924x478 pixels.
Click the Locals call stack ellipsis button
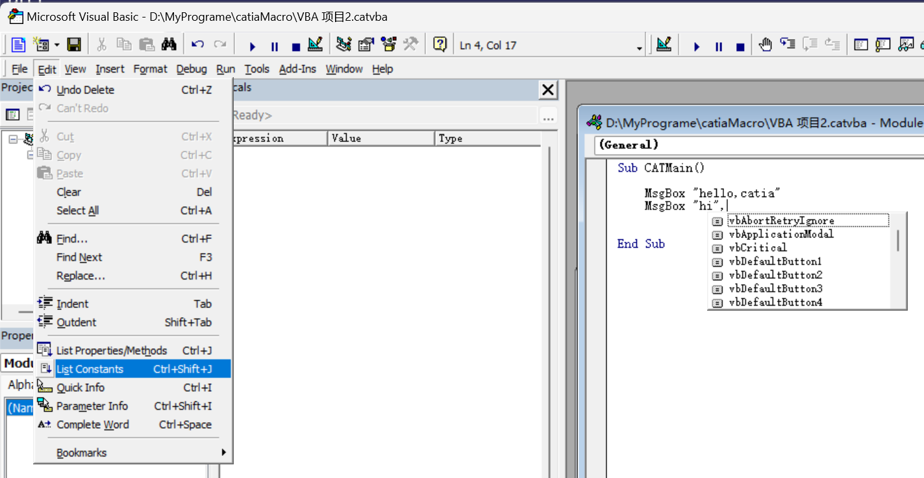[x=549, y=116]
